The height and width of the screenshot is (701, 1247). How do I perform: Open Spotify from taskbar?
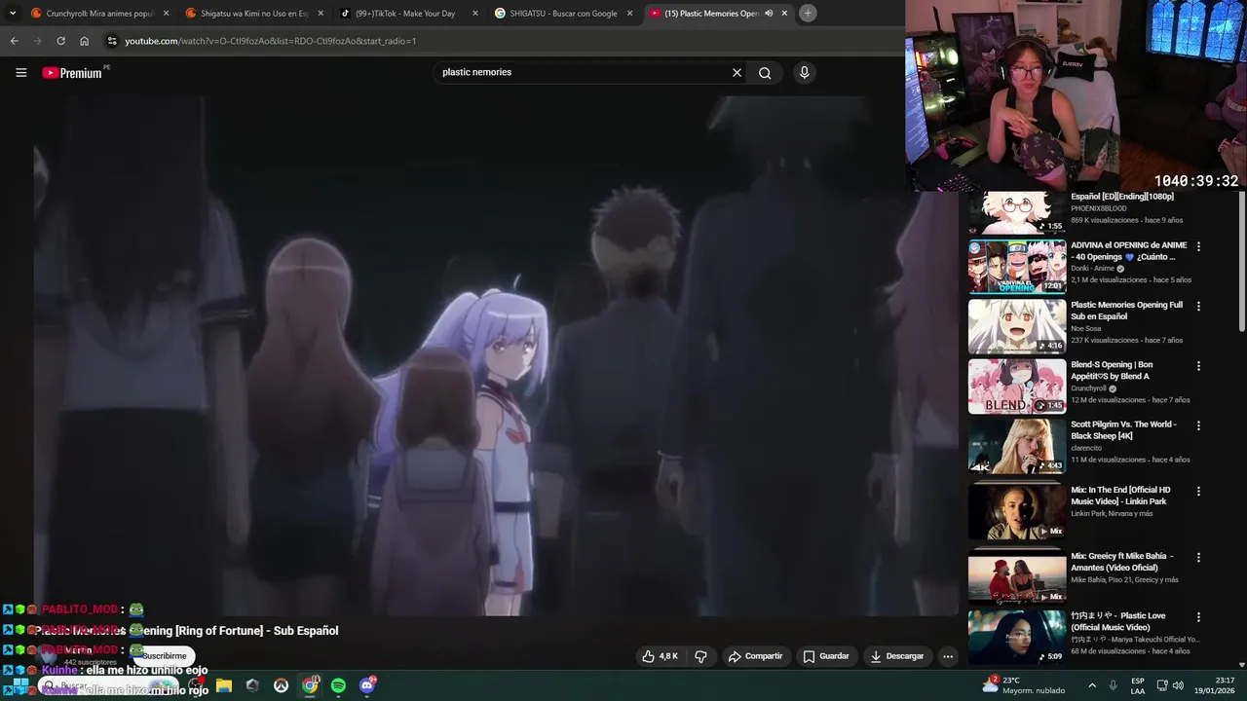338,685
